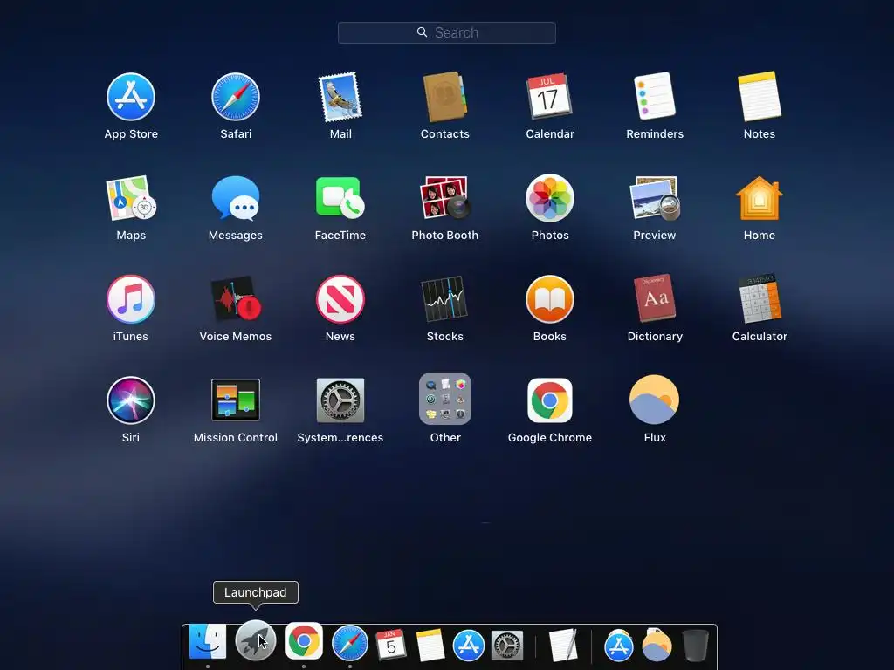The image size is (894, 670).
Task: Launch Google Chrome from Launchpad grid
Action: (x=550, y=400)
